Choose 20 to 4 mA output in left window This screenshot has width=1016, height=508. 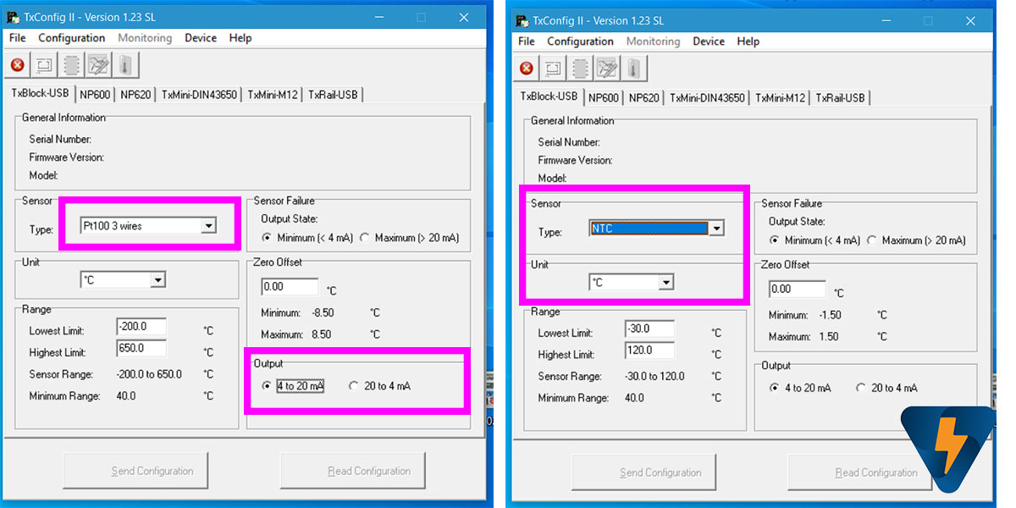pyautogui.click(x=380, y=386)
